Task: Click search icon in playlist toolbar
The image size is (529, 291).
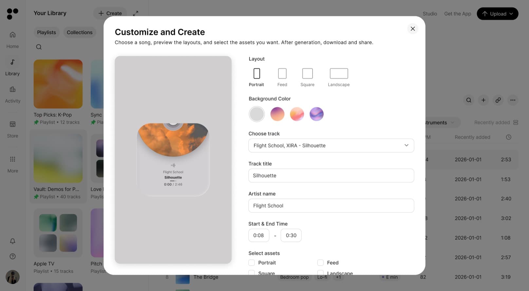Action: point(469,100)
